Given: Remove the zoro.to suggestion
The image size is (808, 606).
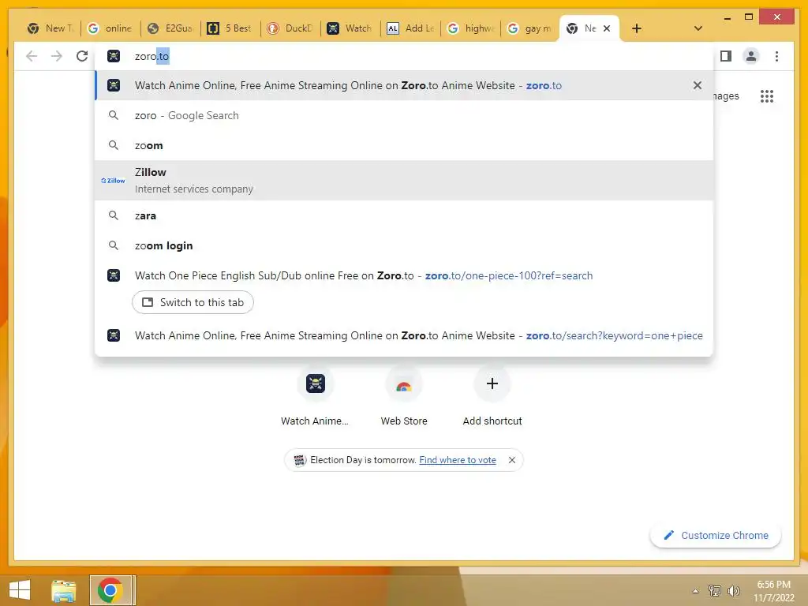Looking at the screenshot, I should pyautogui.click(x=698, y=85).
